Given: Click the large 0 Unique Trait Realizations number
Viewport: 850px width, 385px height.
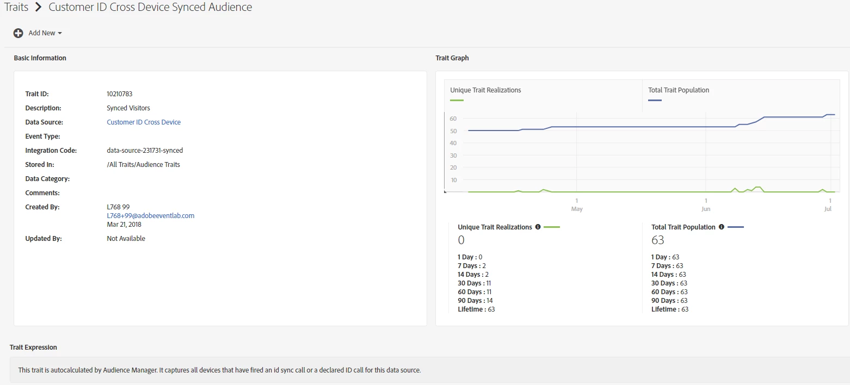Looking at the screenshot, I should point(461,240).
